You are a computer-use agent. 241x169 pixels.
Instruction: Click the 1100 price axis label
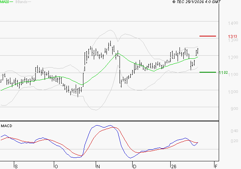[x=233, y=75]
